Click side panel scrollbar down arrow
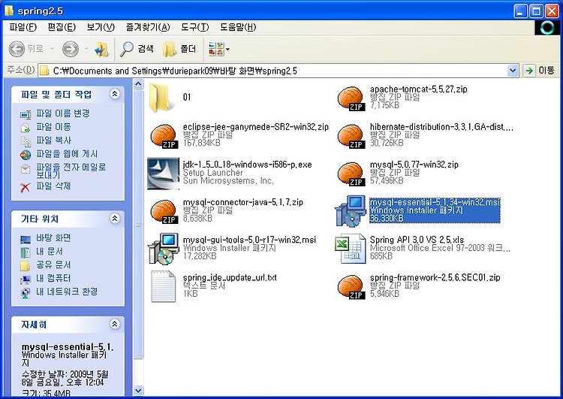This screenshot has height=399, width=563. pos(138,390)
